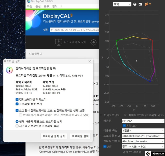Toggle calibration preview checkbox
Viewport: 165px width, 156px height.
click(x=17, y=99)
